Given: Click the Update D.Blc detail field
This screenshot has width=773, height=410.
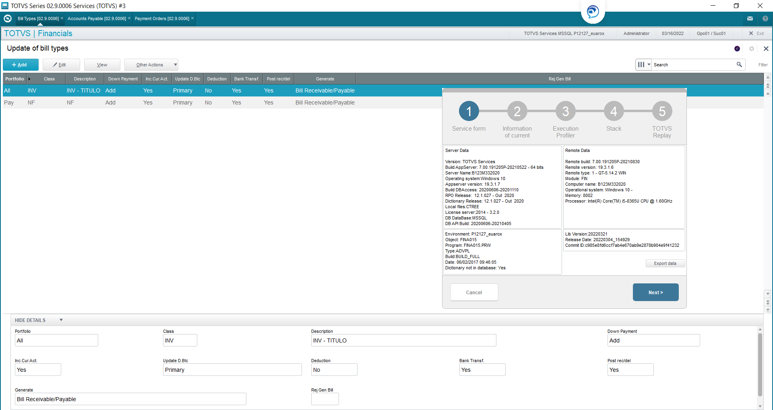Looking at the screenshot, I should point(232,370).
